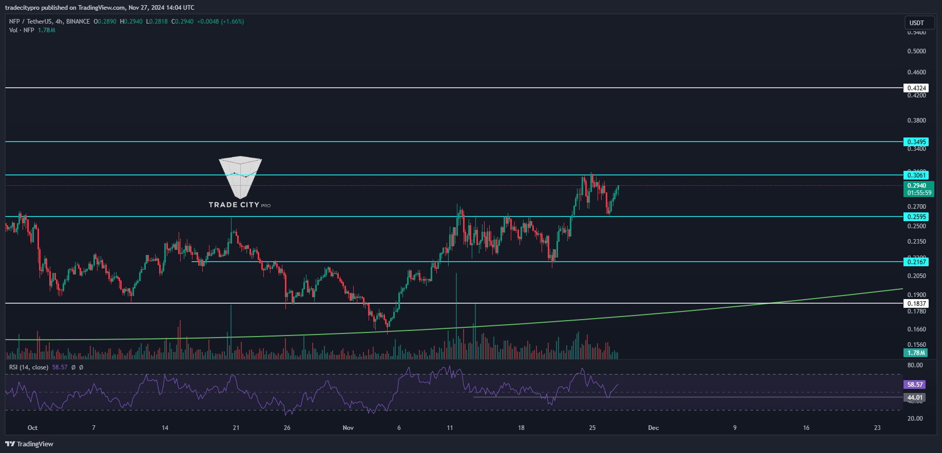The width and height of the screenshot is (942, 453).
Task: Click the Nov date on time axis
Action: [348, 428]
